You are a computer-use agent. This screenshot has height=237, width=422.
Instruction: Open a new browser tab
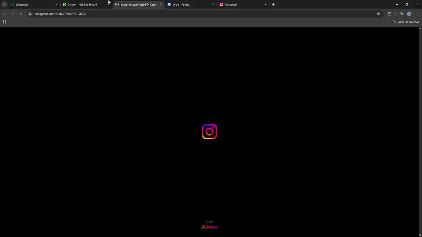click(x=273, y=5)
